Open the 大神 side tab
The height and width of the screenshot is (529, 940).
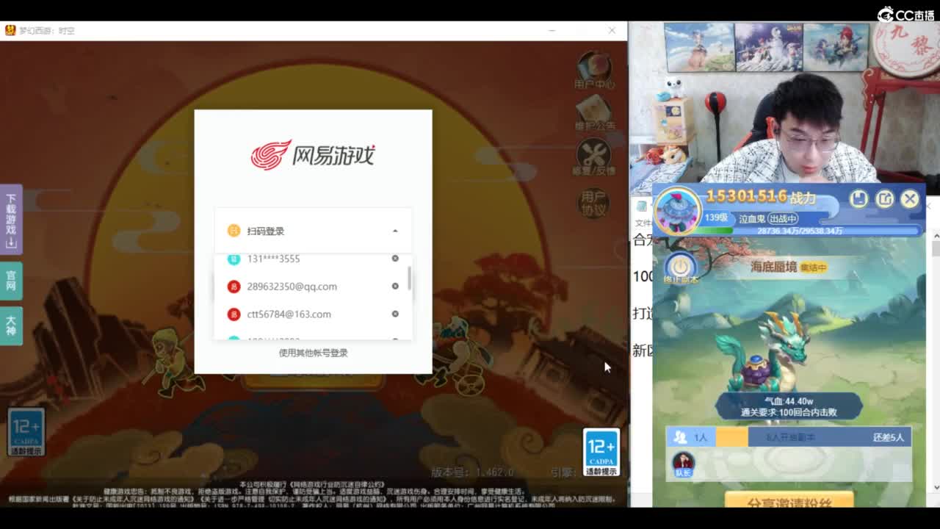click(x=11, y=326)
